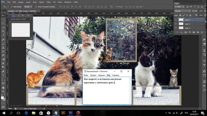Toggle the Show Transform Controls checkbox
The width and height of the screenshot is (207, 116).
(x=36, y=7)
